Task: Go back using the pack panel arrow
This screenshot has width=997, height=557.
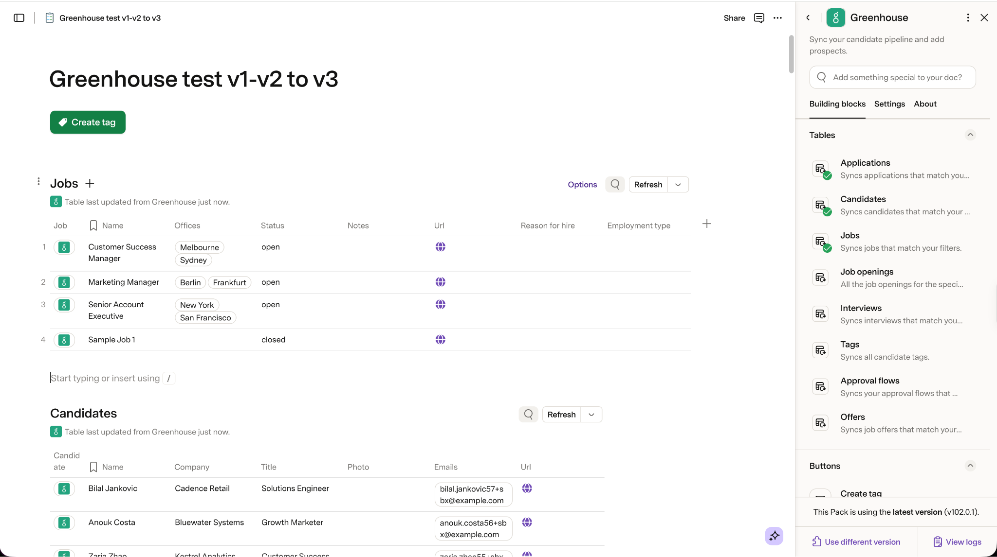Action: [808, 17]
